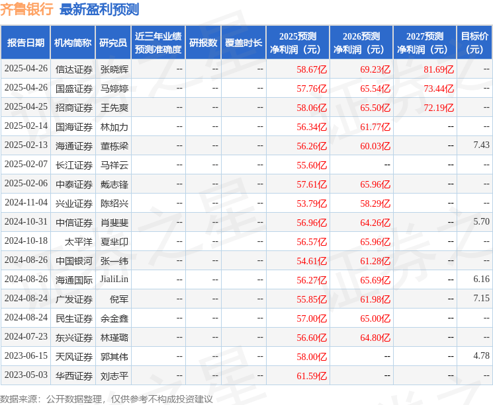Click the 69.23亿 profit value
This screenshot has width=493, height=405.
point(375,69)
